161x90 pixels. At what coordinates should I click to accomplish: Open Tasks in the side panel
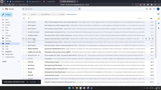click(x=159, y=23)
